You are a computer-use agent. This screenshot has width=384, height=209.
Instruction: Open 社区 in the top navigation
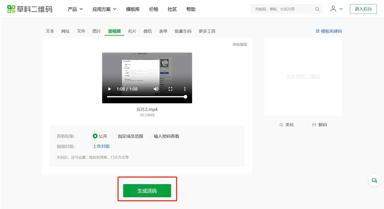pos(172,9)
